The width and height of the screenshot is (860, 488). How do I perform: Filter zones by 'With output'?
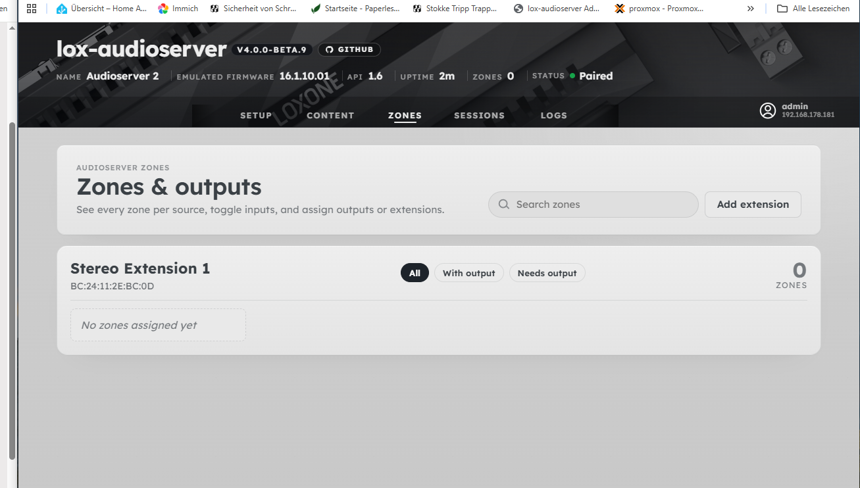tap(469, 273)
